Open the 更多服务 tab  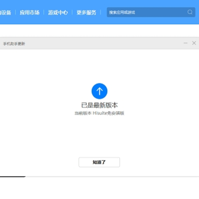pyautogui.click(x=86, y=13)
